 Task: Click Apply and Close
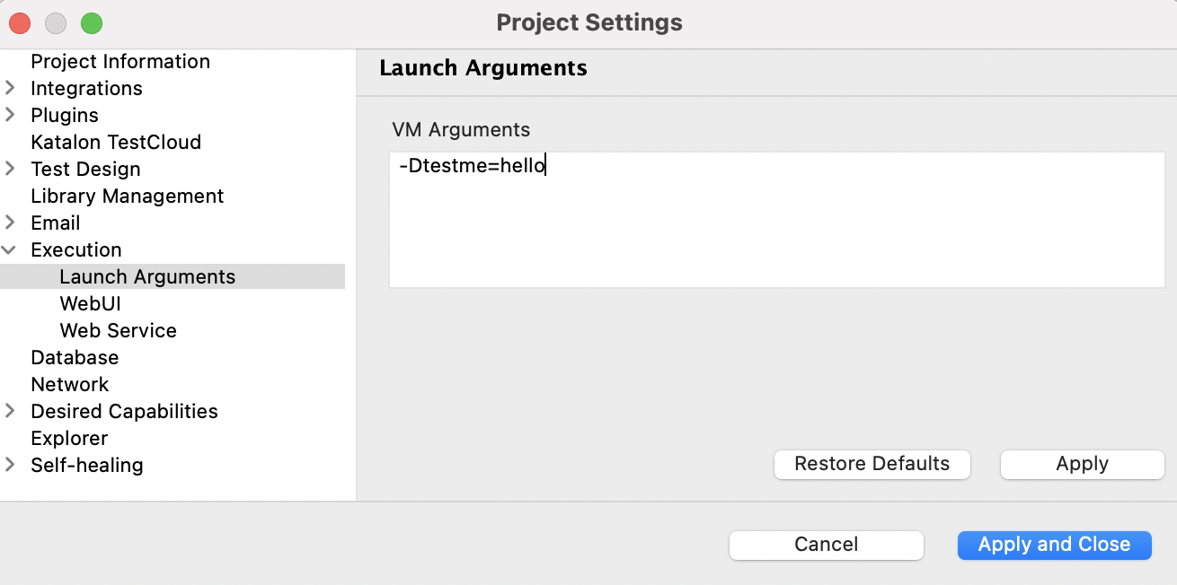(1055, 545)
